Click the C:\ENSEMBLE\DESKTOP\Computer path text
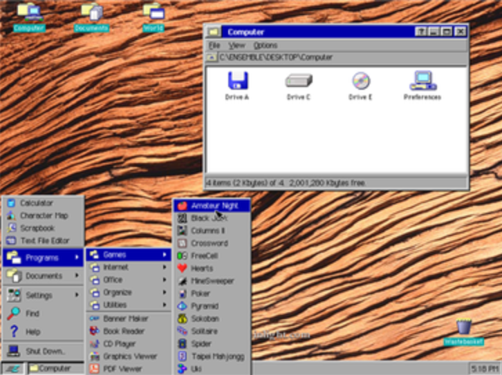The height and width of the screenshot is (375, 502). pos(276,57)
